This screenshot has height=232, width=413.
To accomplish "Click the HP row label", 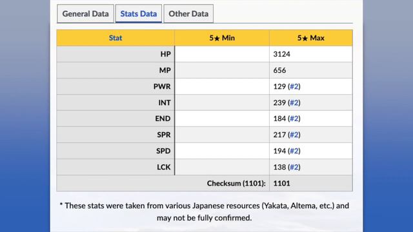I will (165, 54).
